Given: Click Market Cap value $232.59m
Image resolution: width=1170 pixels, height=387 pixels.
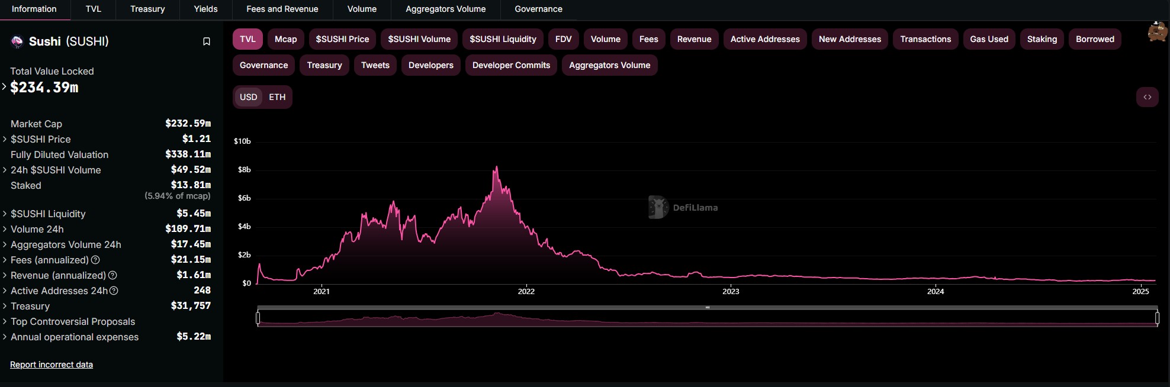Looking at the screenshot, I should click(188, 123).
